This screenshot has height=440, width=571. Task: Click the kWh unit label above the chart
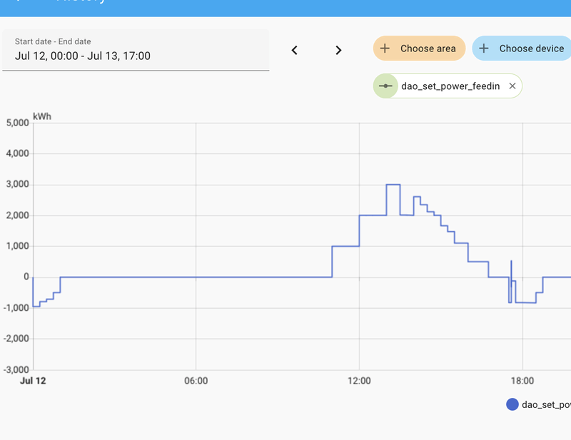click(x=42, y=116)
